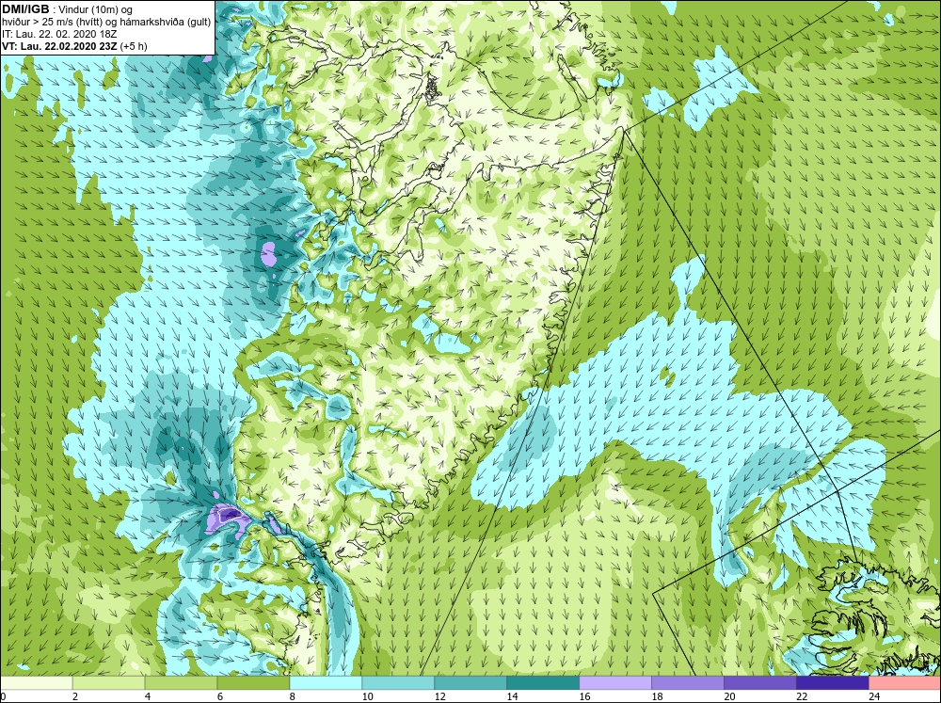This screenshot has height=703, width=941.
Task: Click the dark teal 14–16 m/s legend swatch
Action: pyautogui.click(x=543, y=682)
